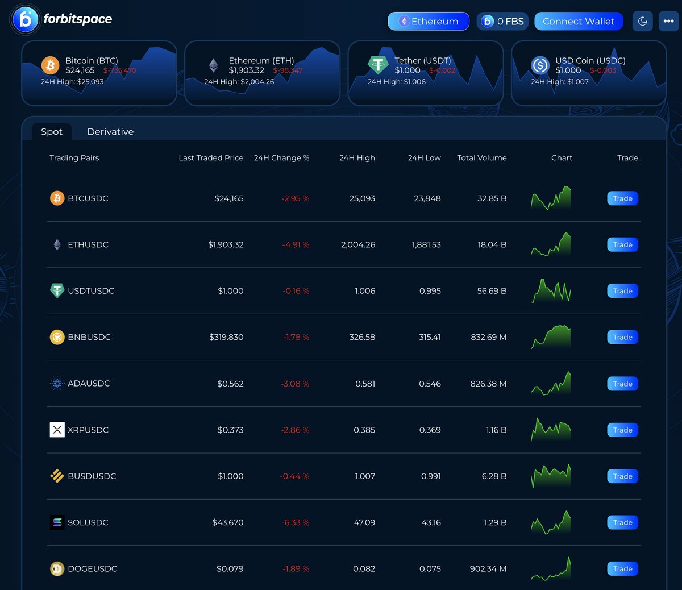Click the 24H High column header
Screen dimensions: 682x590
pos(357,158)
